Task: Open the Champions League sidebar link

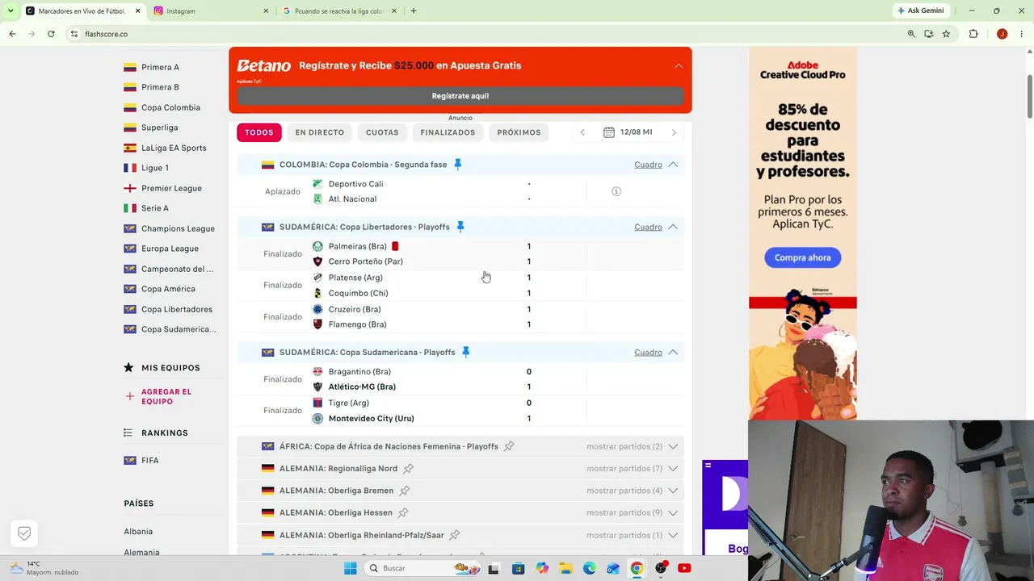Action: click(x=178, y=228)
